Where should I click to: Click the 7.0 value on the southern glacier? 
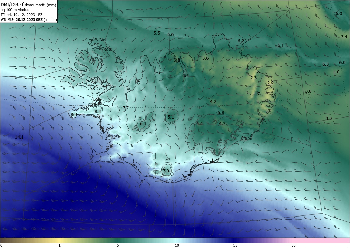click(166, 171)
